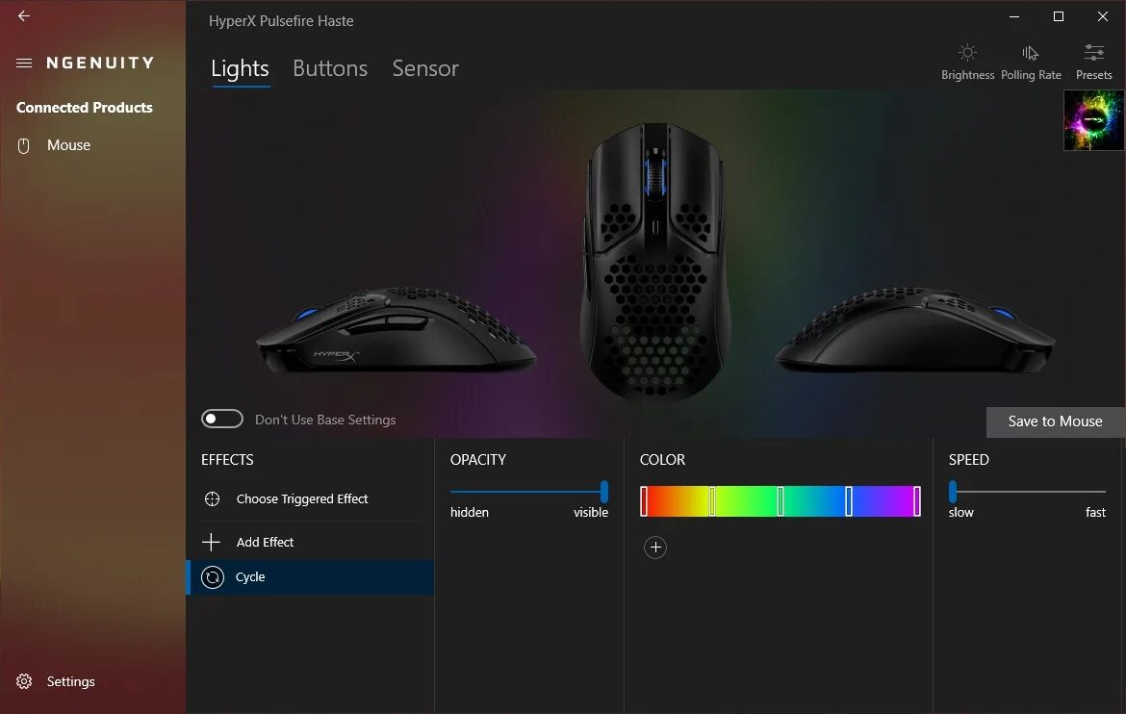1126x714 pixels.
Task: Open the Lights tab
Action: coord(240,68)
